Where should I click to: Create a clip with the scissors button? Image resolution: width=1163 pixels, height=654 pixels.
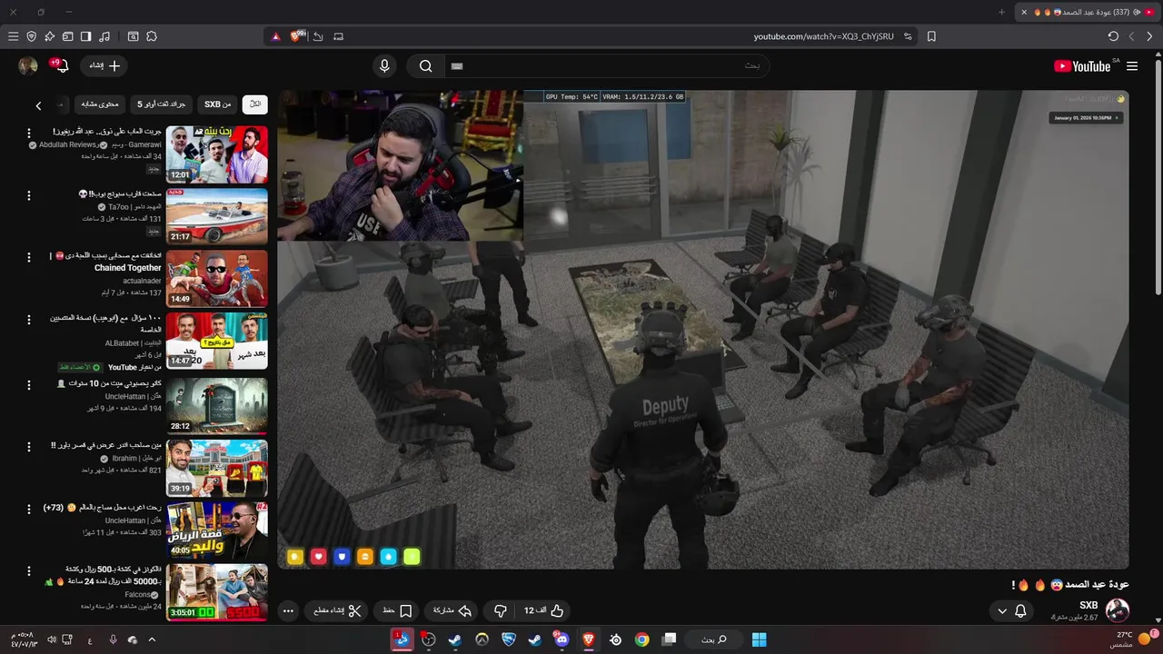[x=337, y=610]
